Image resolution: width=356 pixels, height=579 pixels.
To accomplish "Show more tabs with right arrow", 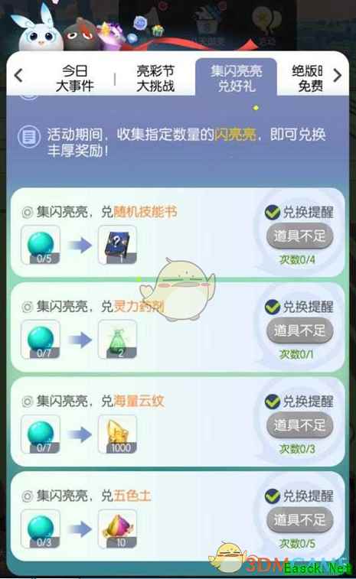I will 337,75.
